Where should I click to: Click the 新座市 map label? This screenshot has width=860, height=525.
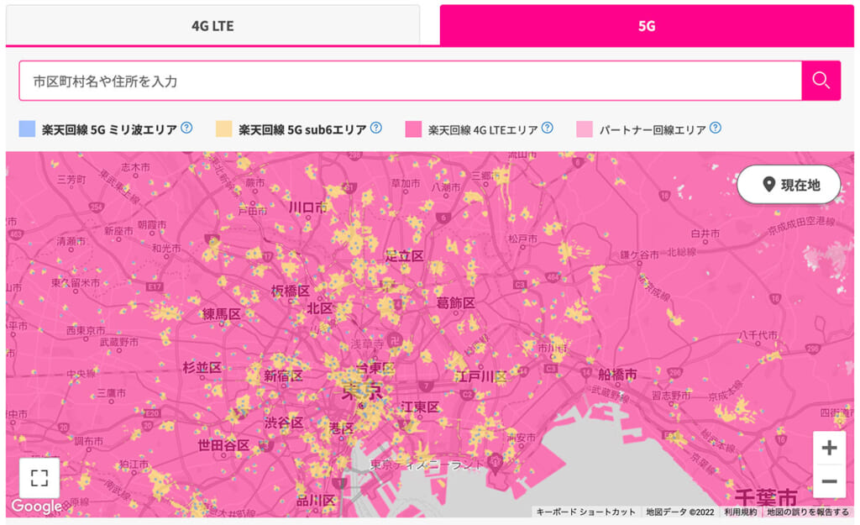click(x=118, y=231)
